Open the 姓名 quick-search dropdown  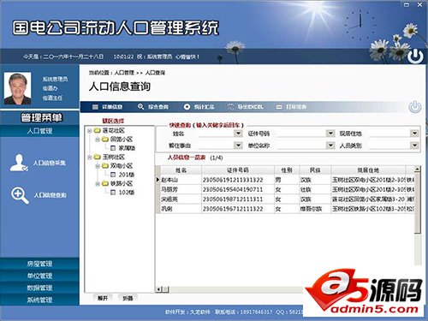coord(238,134)
